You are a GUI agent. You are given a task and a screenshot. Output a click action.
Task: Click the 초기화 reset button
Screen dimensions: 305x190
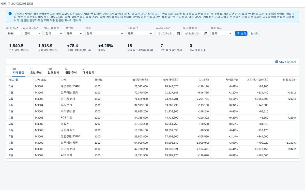254,33
